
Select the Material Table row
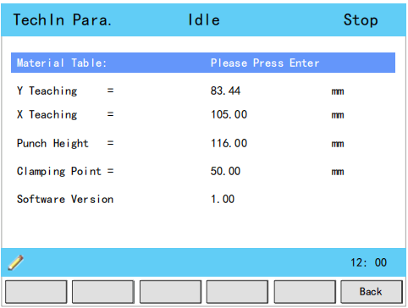click(x=203, y=63)
